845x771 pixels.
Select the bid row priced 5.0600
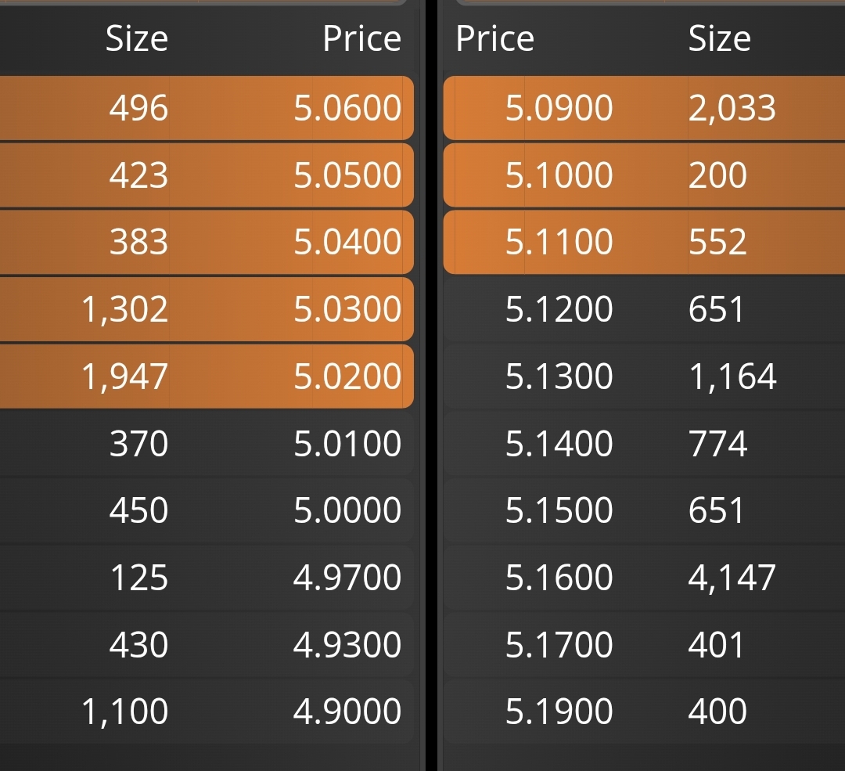point(207,108)
